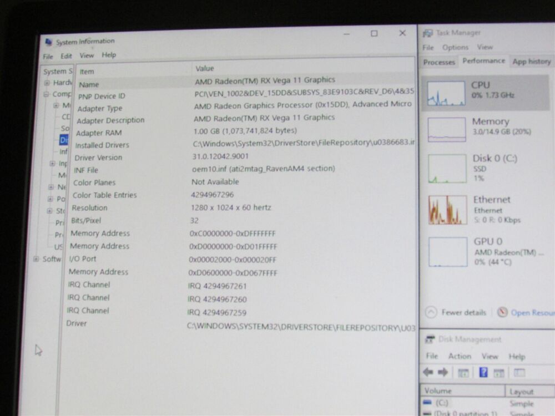The image size is (555, 416).
Task: Click the blue drive icon beside (C:)
Action: click(x=427, y=402)
